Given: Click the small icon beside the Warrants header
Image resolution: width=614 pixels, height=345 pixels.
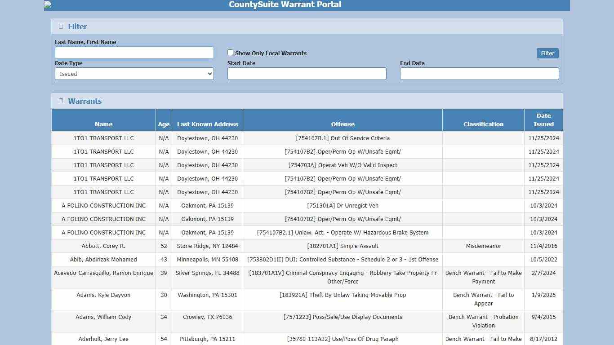Looking at the screenshot, I should point(61,101).
